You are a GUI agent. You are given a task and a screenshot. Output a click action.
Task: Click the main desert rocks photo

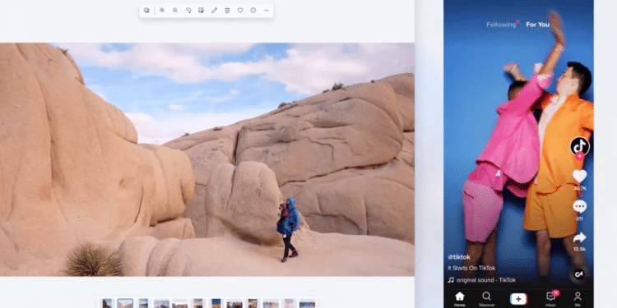pyautogui.click(x=207, y=159)
